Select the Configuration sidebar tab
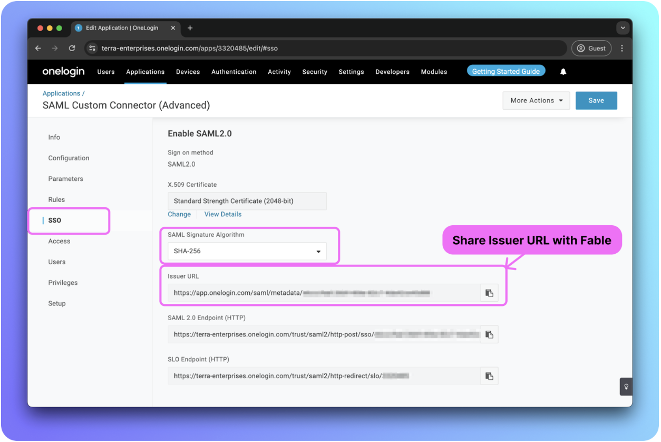Image resolution: width=661 pixels, height=442 pixels. pyautogui.click(x=69, y=158)
